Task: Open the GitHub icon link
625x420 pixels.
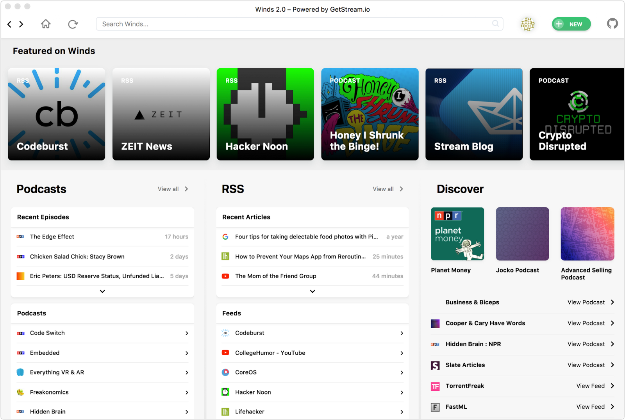Action: coord(612,24)
